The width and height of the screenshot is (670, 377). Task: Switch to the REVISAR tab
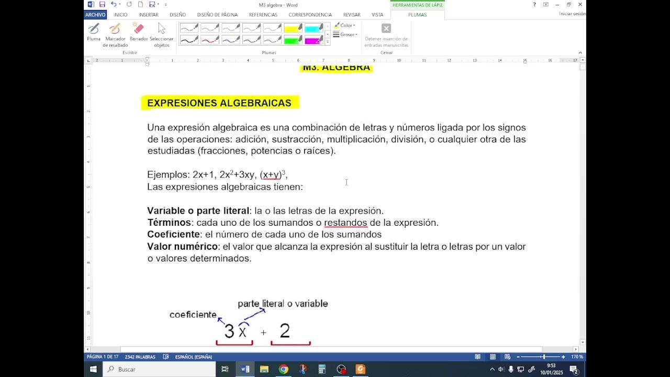[x=352, y=15]
